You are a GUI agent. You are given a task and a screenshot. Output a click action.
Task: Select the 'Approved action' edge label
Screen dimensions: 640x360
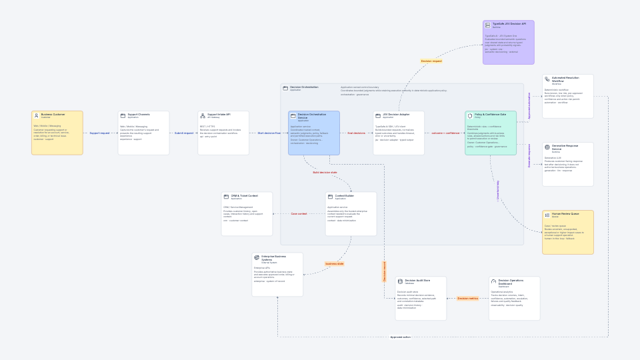401,337
